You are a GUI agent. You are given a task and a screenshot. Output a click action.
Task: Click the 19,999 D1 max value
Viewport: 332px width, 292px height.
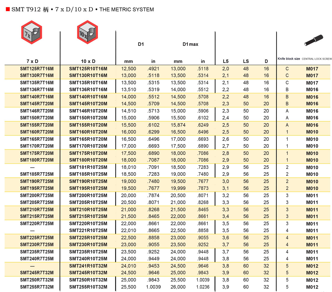click(178, 188)
